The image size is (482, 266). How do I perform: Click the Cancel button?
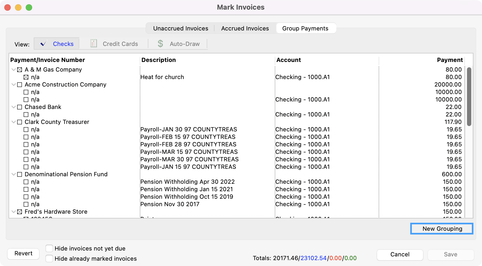400,255
